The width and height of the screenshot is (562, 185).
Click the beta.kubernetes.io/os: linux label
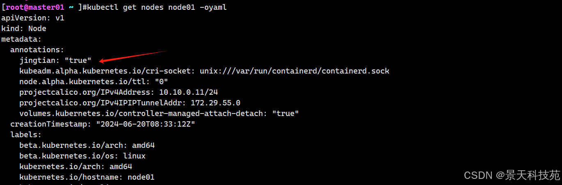pyautogui.click(x=82, y=156)
